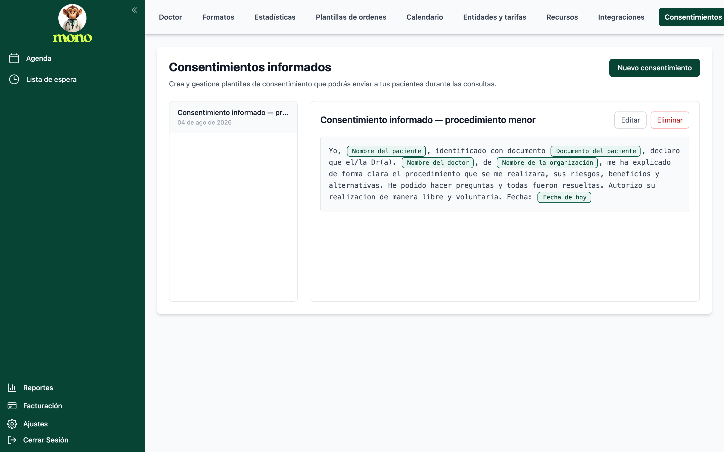Image resolution: width=724 pixels, height=452 pixels.
Task: Click the Editar button
Action: (x=630, y=120)
